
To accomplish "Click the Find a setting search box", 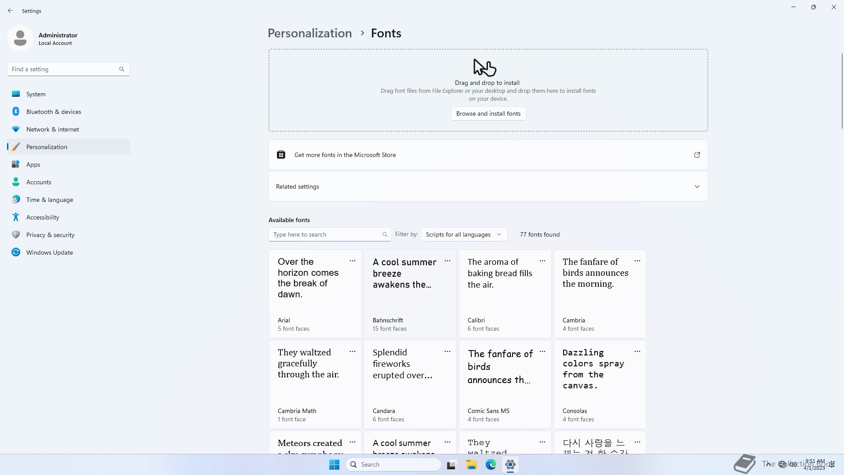I will [64, 69].
